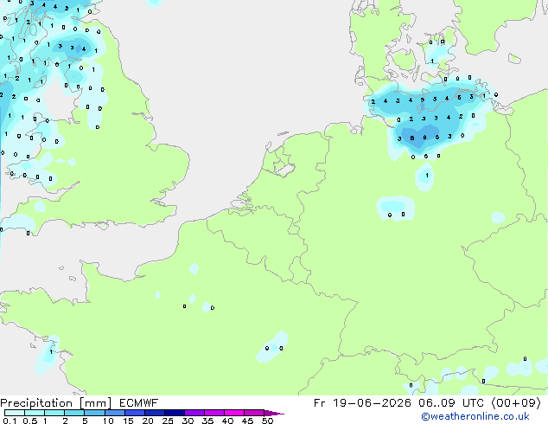Click the 'Precipitation' title text
Image resolution: width=548 pixels, height=424 pixels.
tap(36, 403)
